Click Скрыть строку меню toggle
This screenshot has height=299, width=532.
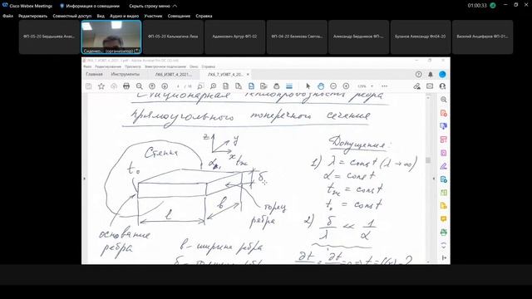tap(153, 6)
